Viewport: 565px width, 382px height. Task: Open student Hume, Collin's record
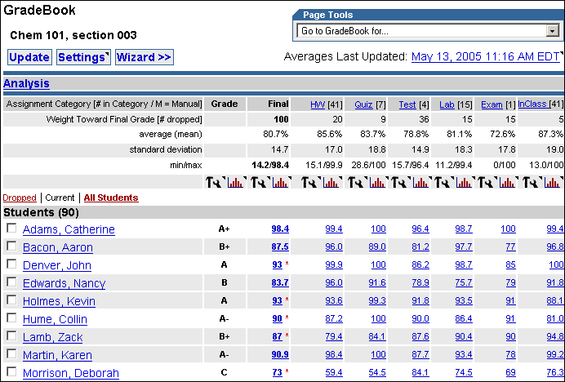(x=55, y=319)
